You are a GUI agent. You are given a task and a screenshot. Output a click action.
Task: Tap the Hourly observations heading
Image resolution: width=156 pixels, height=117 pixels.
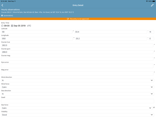pyautogui.click(x=10, y=10)
